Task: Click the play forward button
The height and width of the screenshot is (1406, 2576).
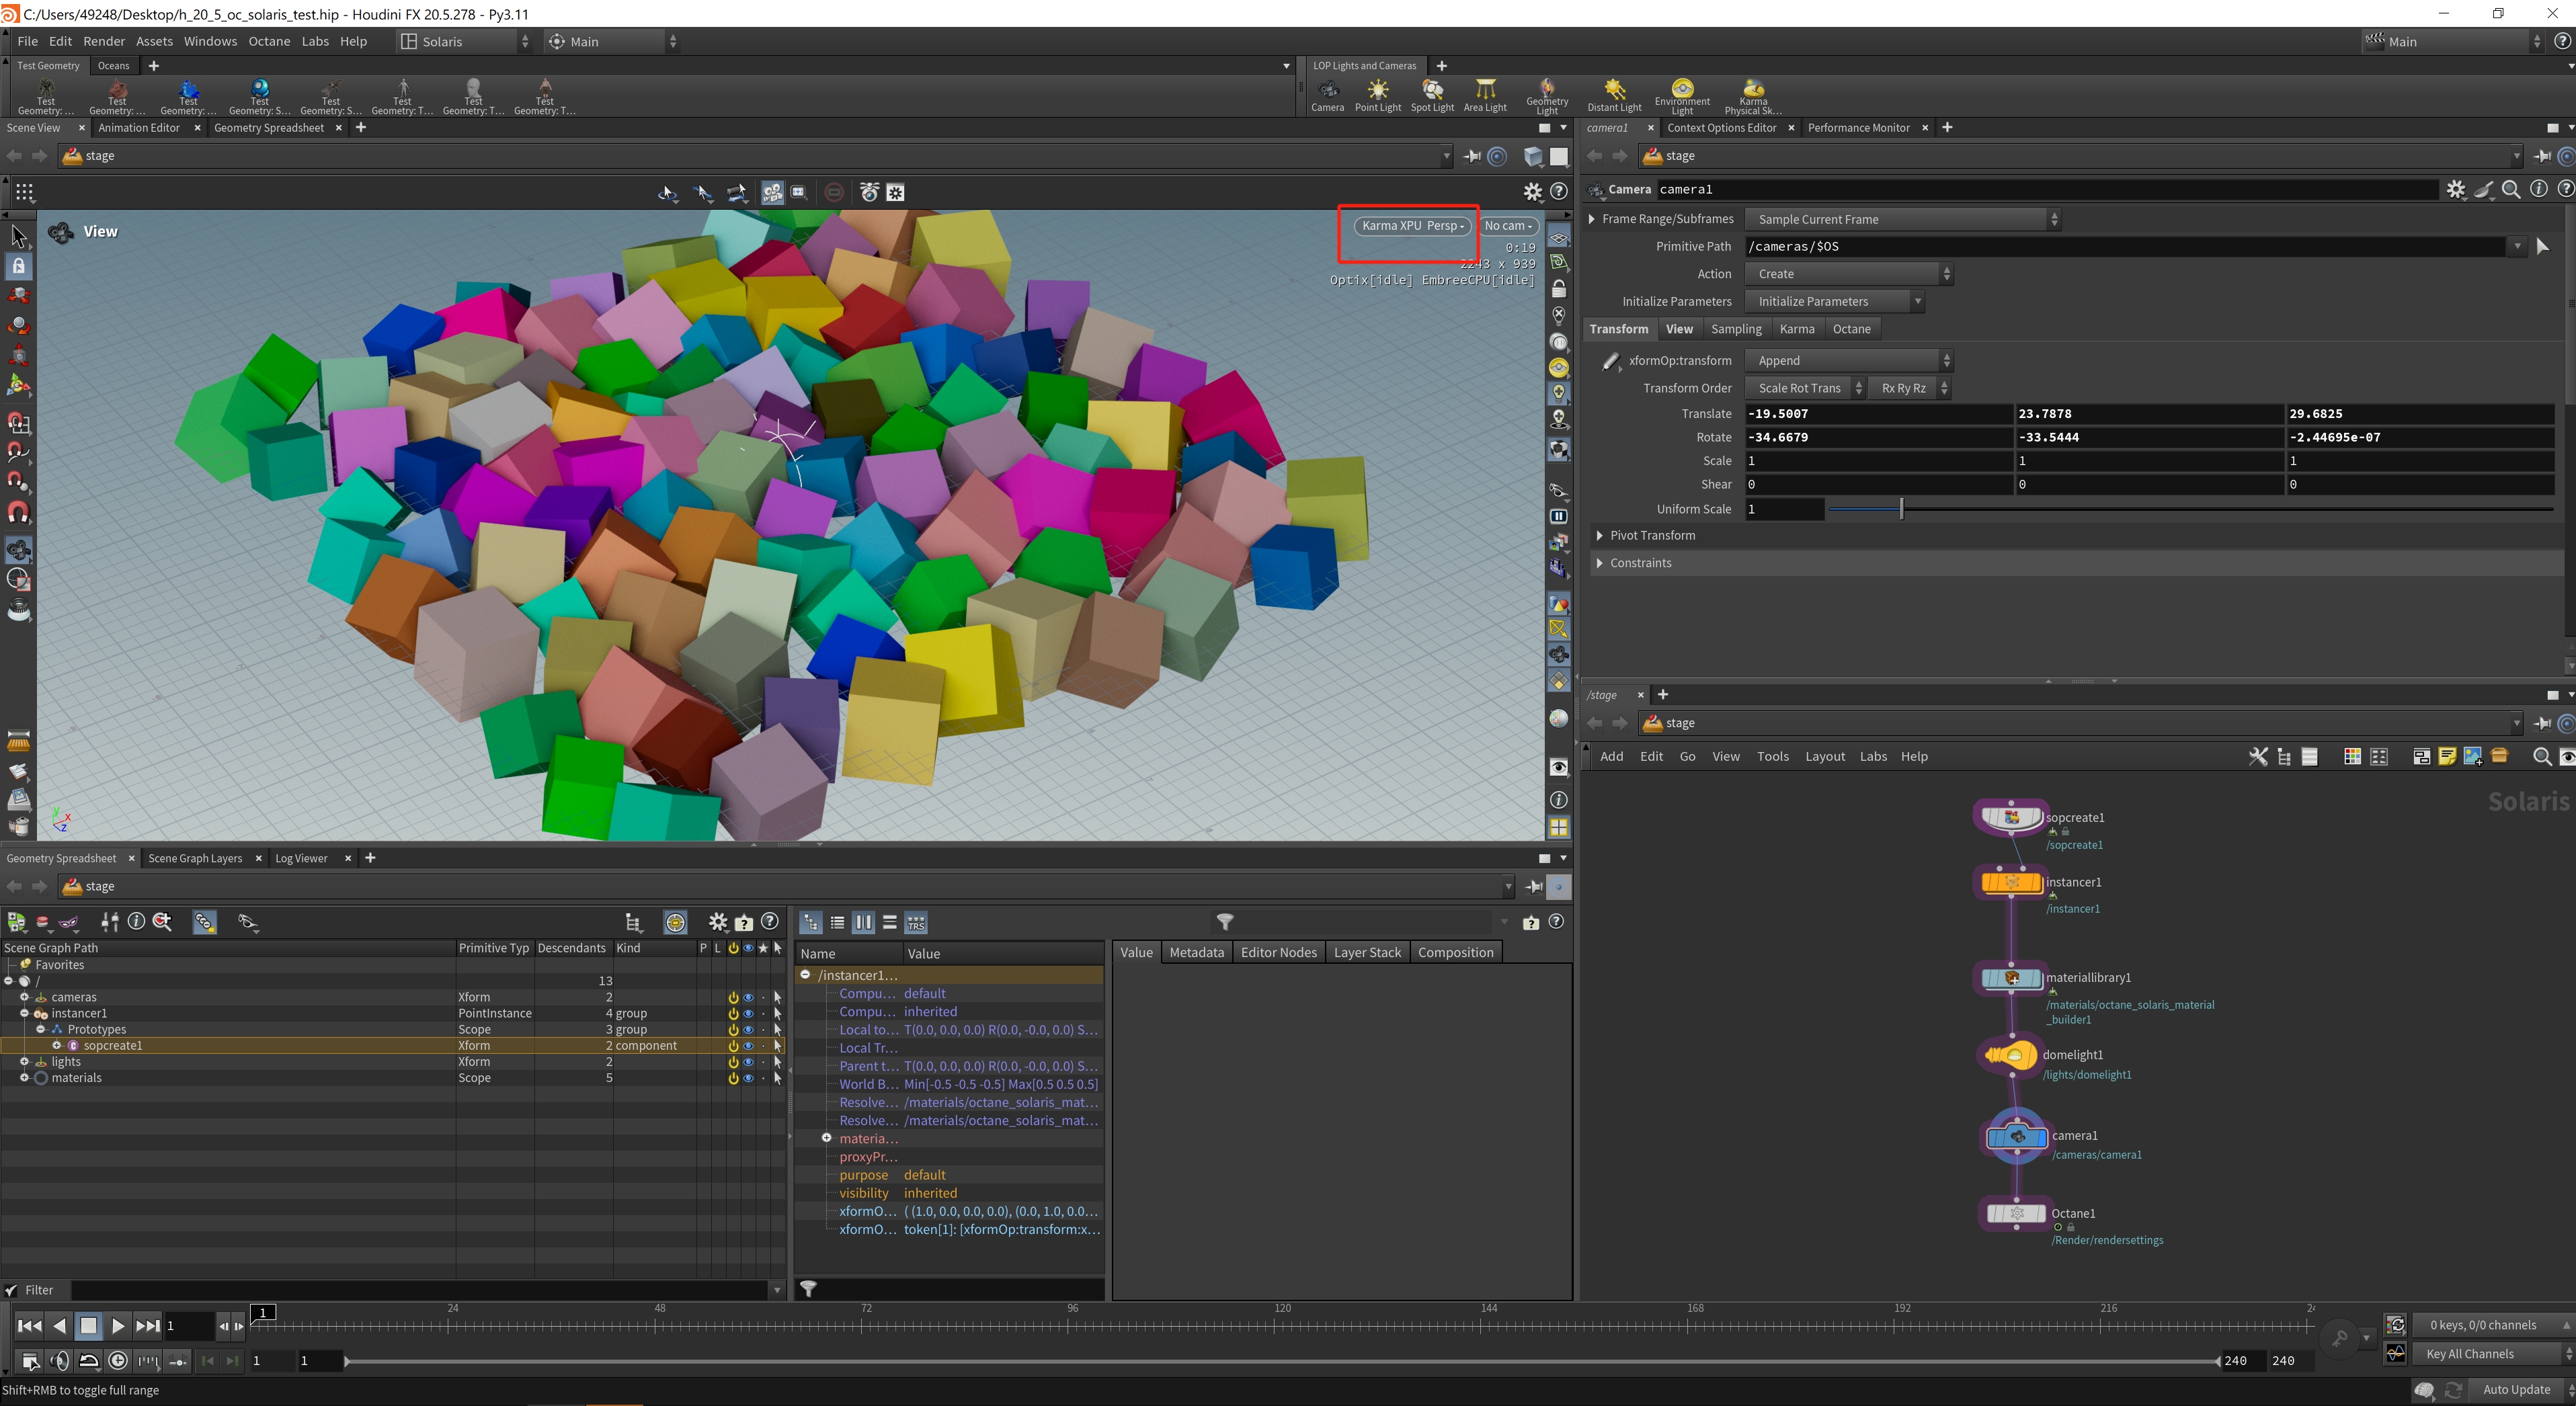Action: click(x=117, y=1326)
